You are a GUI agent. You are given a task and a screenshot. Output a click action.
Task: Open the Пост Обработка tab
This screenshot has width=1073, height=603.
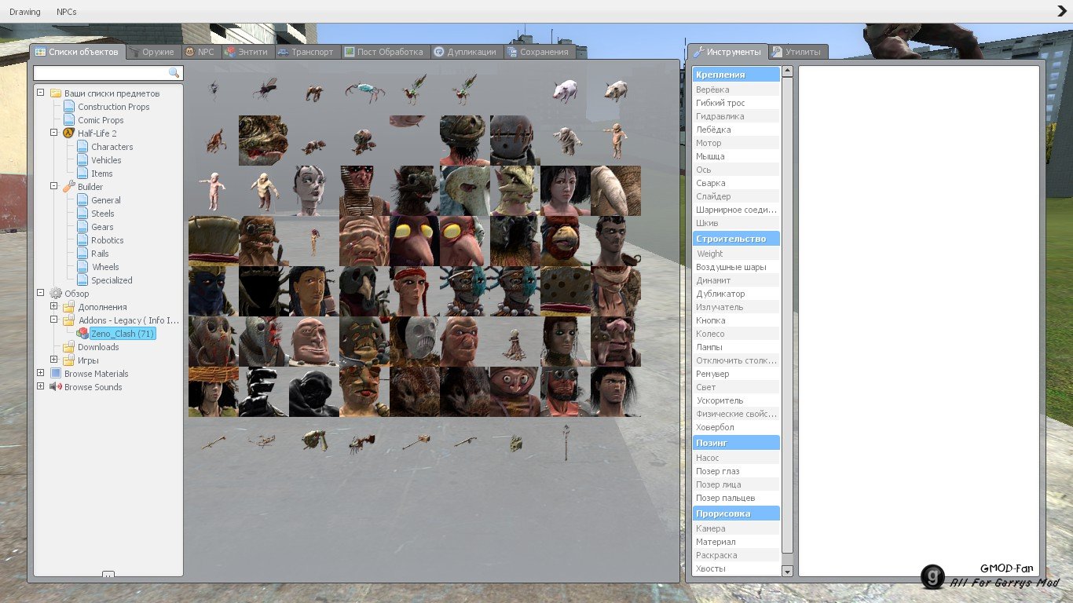pos(385,52)
